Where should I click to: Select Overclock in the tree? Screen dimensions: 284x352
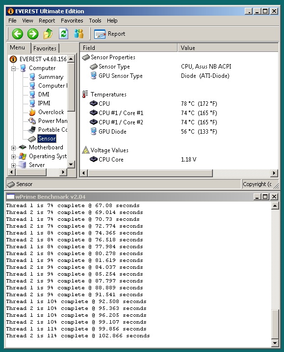(x=51, y=112)
